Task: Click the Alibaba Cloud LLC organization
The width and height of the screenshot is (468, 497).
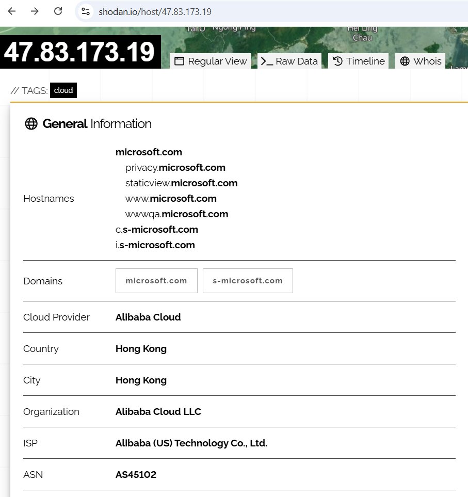Action: pyautogui.click(x=158, y=412)
